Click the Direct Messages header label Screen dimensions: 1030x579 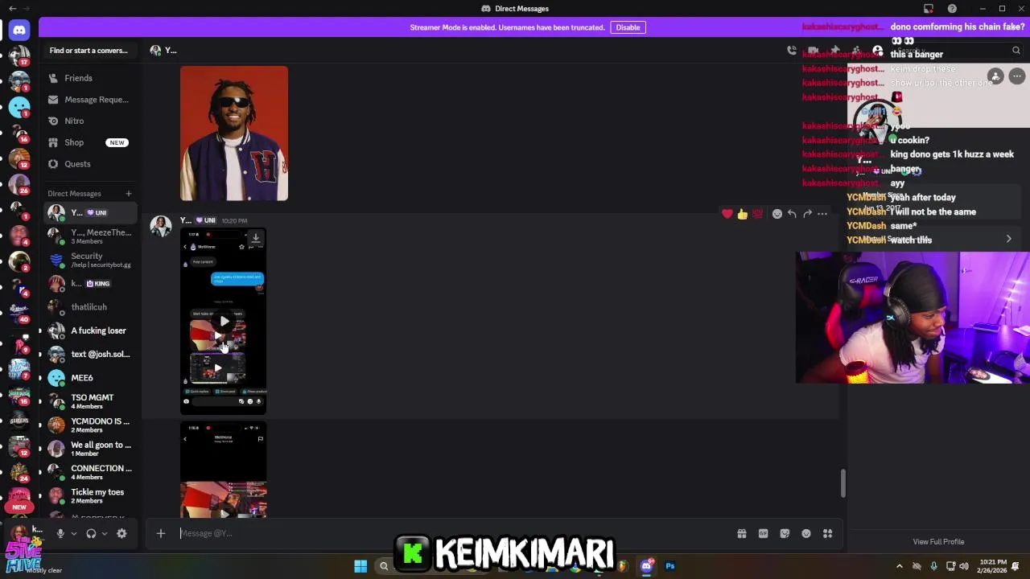click(x=74, y=194)
